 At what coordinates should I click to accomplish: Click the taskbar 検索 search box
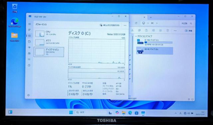point(91,112)
